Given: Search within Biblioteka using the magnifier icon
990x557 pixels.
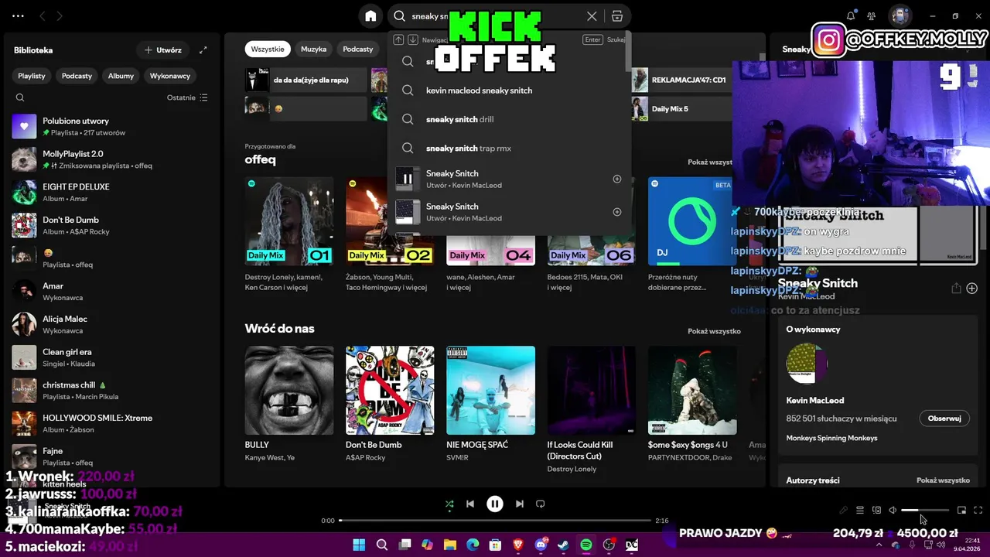Looking at the screenshot, I should point(20,97).
